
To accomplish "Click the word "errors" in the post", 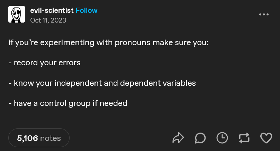I will tap(69, 63).
